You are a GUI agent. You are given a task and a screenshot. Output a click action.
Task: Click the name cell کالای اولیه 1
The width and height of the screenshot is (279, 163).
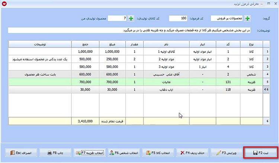tap(166, 52)
